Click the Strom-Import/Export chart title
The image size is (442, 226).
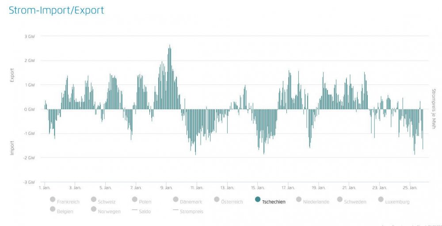click(x=56, y=10)
